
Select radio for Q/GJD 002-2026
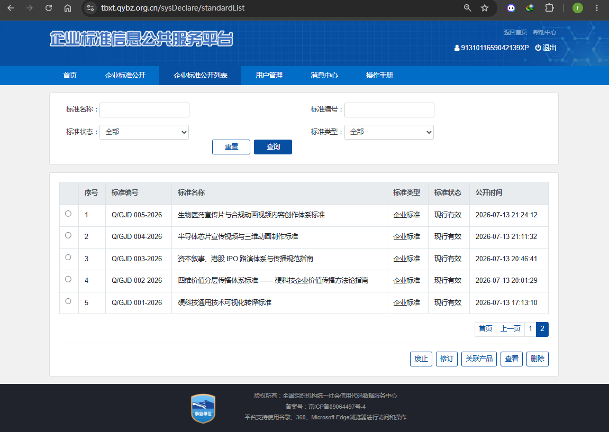(68, 279)
